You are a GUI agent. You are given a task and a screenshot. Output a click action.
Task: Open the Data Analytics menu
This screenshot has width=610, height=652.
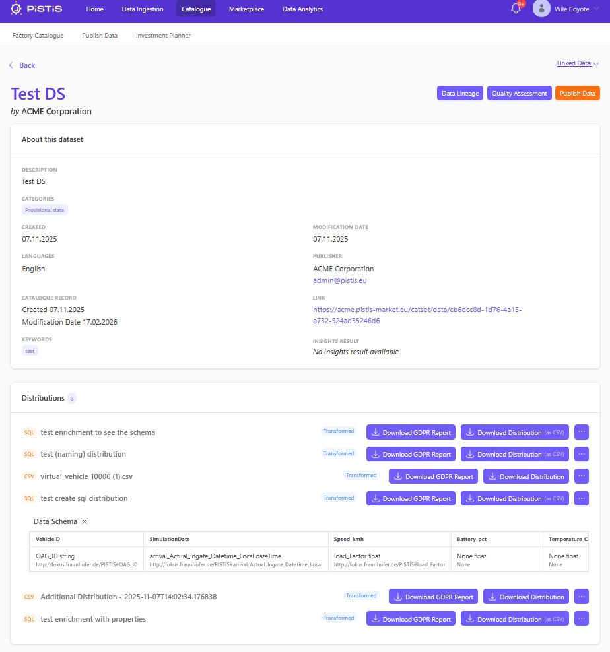(302, 9)
